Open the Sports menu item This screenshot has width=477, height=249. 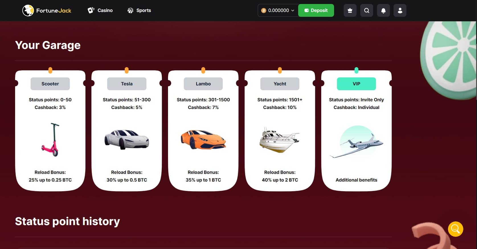coord(144,11)
